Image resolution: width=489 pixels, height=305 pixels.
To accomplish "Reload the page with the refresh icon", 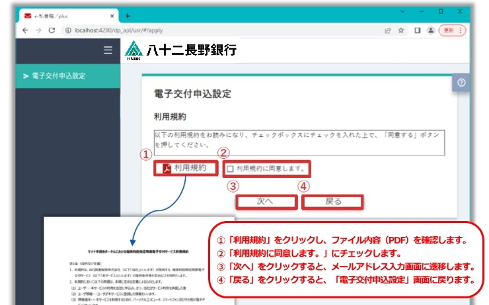I will [x=52, y=30].
